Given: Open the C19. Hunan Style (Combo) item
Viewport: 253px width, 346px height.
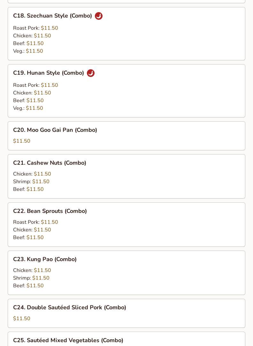Looking at the screenshot, I should click(126, 91).
